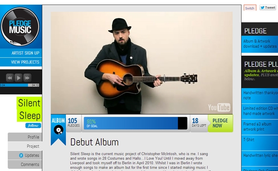Click the Album vinyl record icon
The height and width of the screenshot is (171, 278).
59,130
